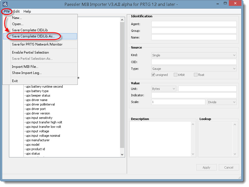This screenshot has height=187, width=249.
Task: Open the Type dropdown showing Gauge
Action: pyautogui.click(x=194, y=69)
